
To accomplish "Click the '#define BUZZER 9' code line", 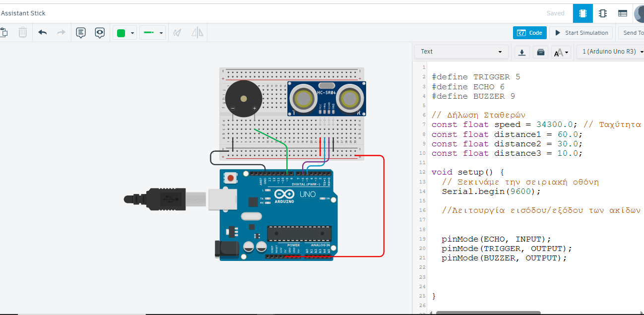I will (x=473, y=96).
